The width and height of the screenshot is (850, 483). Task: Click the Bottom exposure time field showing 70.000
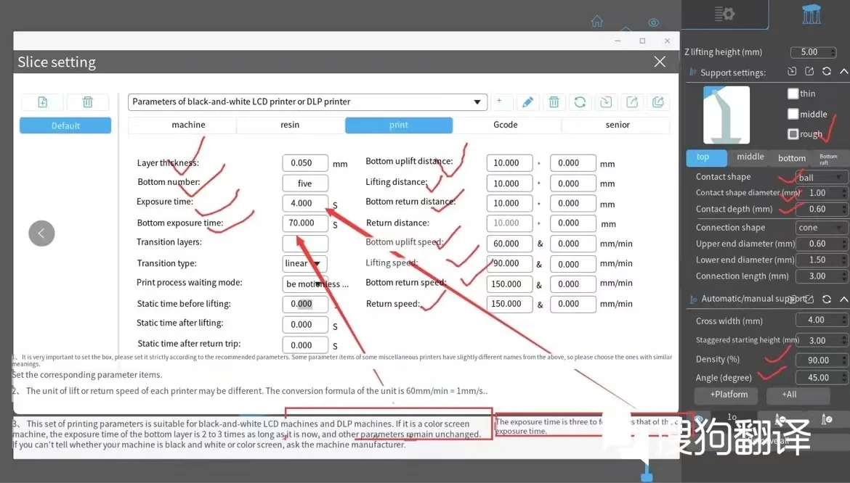tap(304, 223)
